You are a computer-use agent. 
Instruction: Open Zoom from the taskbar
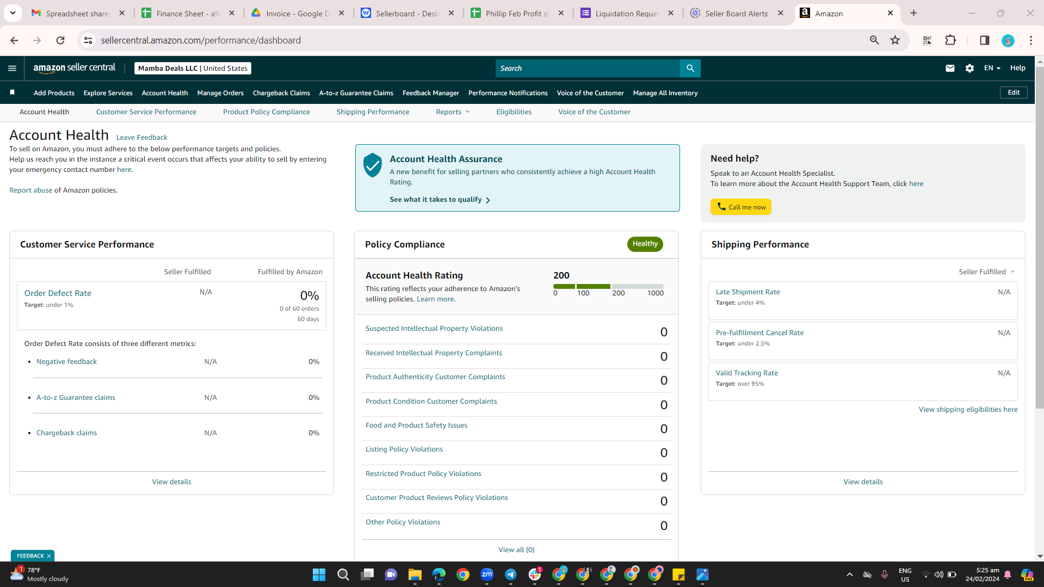[487, 574]
